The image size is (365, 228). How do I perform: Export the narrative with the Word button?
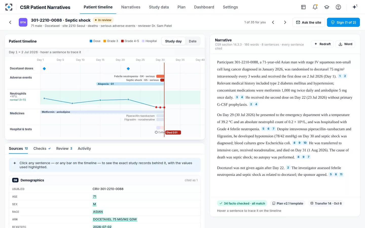345,44
